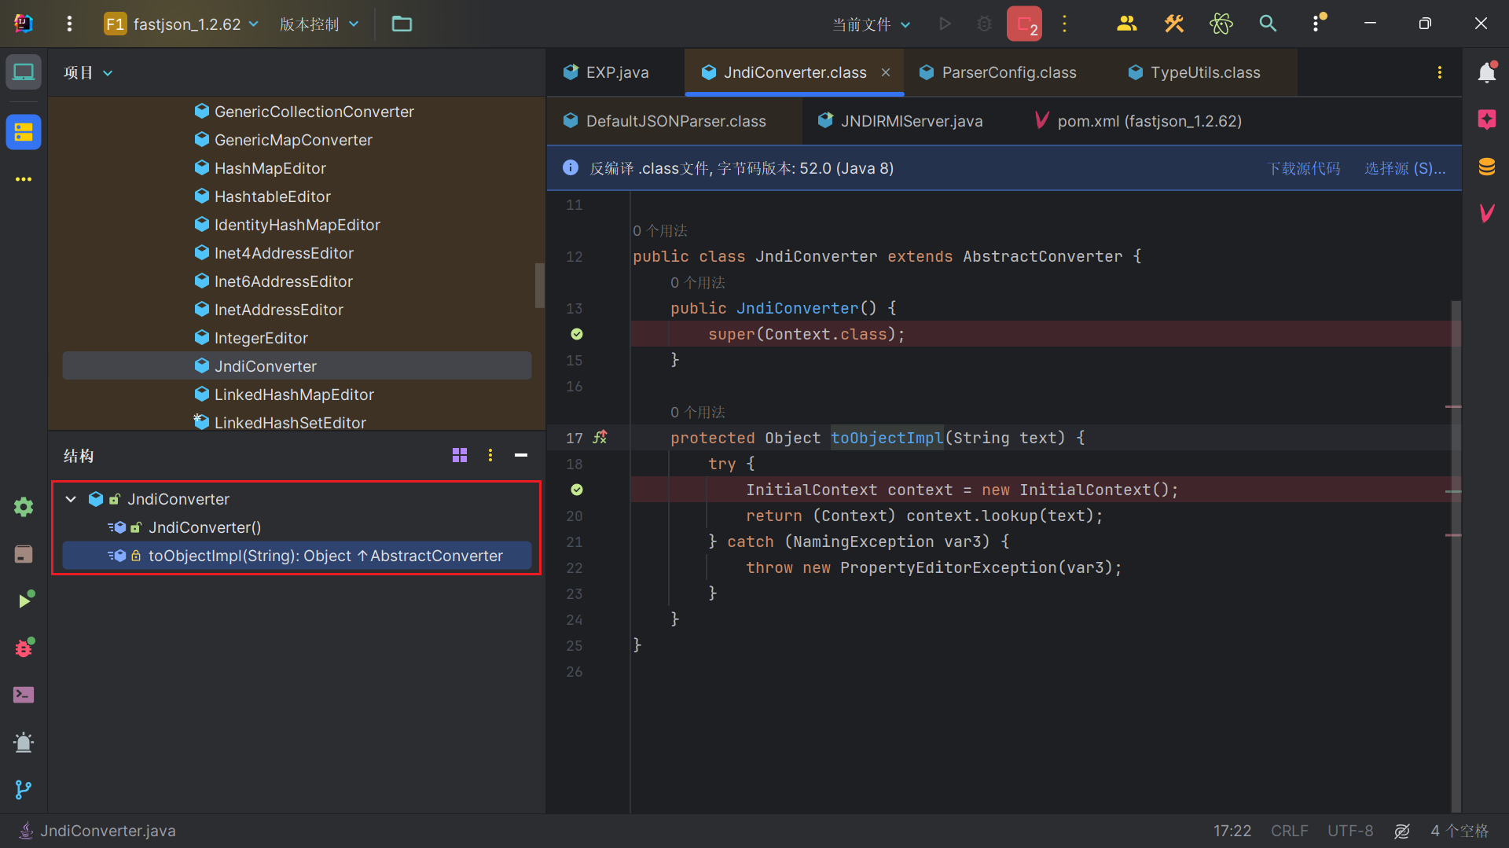Open more run actions dots menu

(x=1065, y=24)
